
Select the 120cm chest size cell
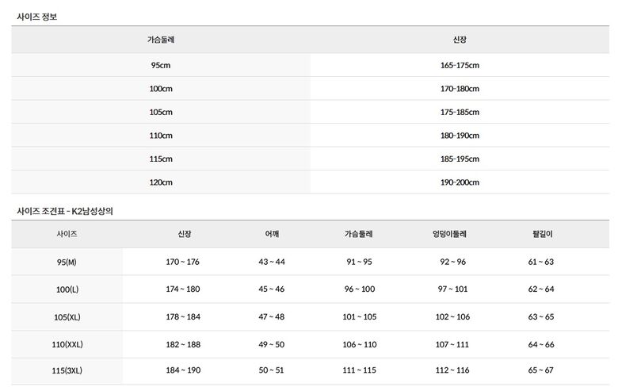tap(161, 182)
